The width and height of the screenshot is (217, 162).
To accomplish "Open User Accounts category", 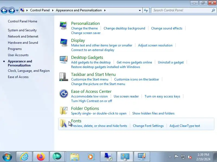I will (18, 55).
